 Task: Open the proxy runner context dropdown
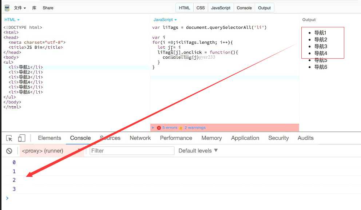pos(52,151)
